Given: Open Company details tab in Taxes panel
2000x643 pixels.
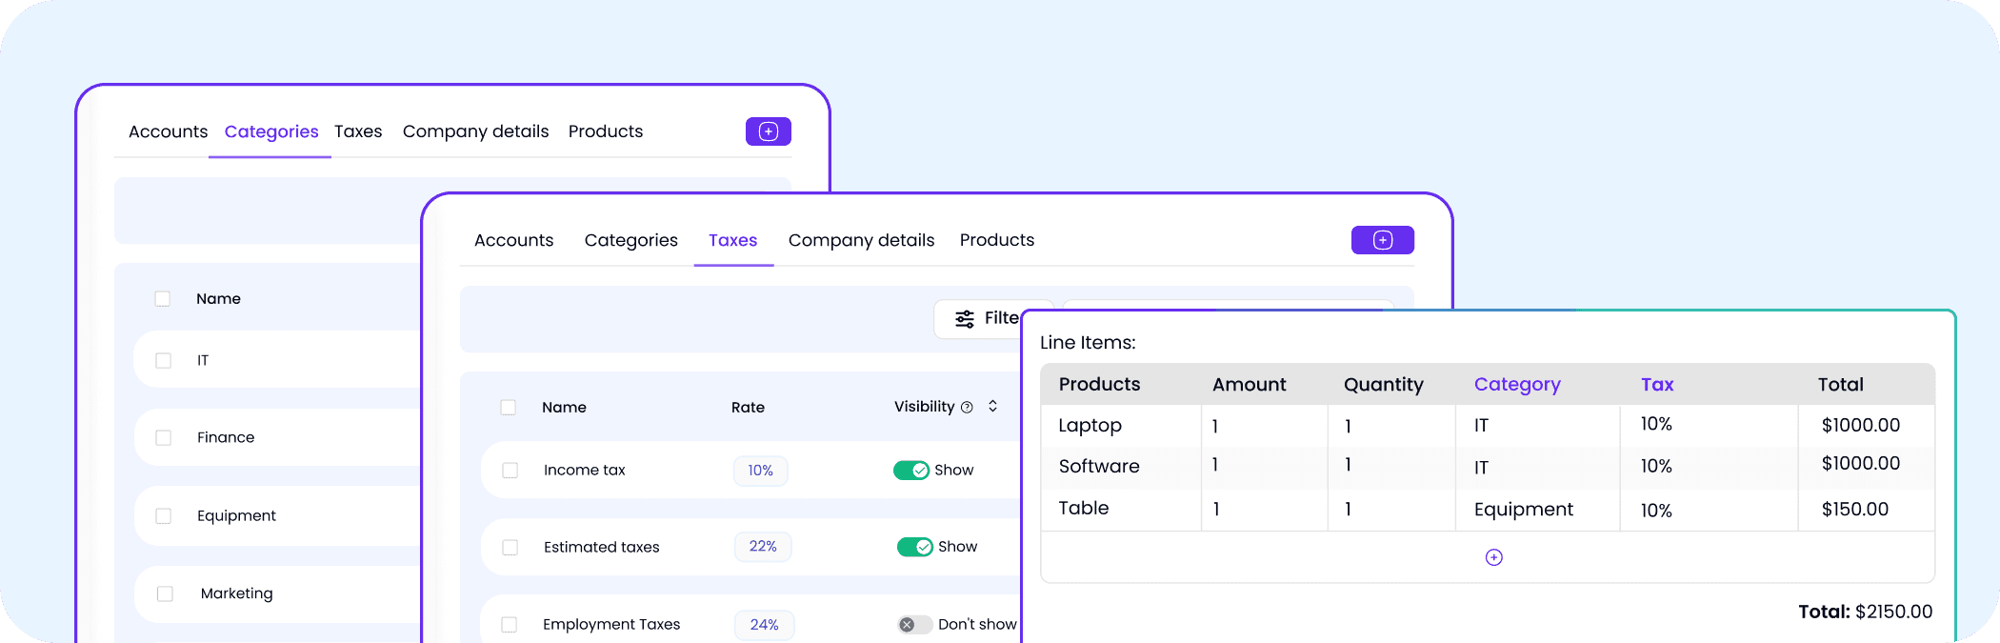Looking at the screenshot, I should (x=861, y=240).
